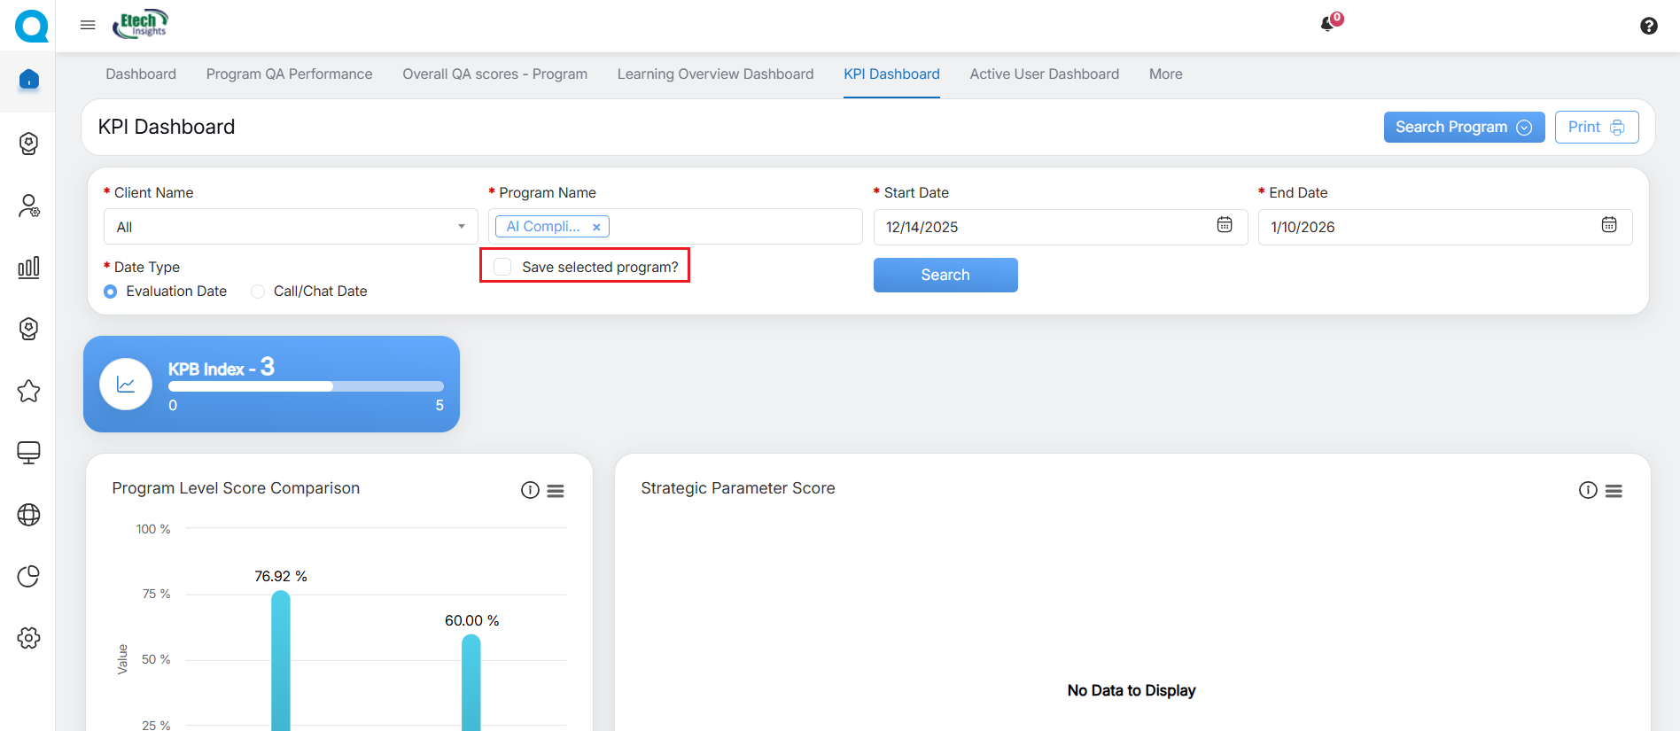Open the help question mark icon
This screenshot has width=1680, height=731.
point(1648,26)
